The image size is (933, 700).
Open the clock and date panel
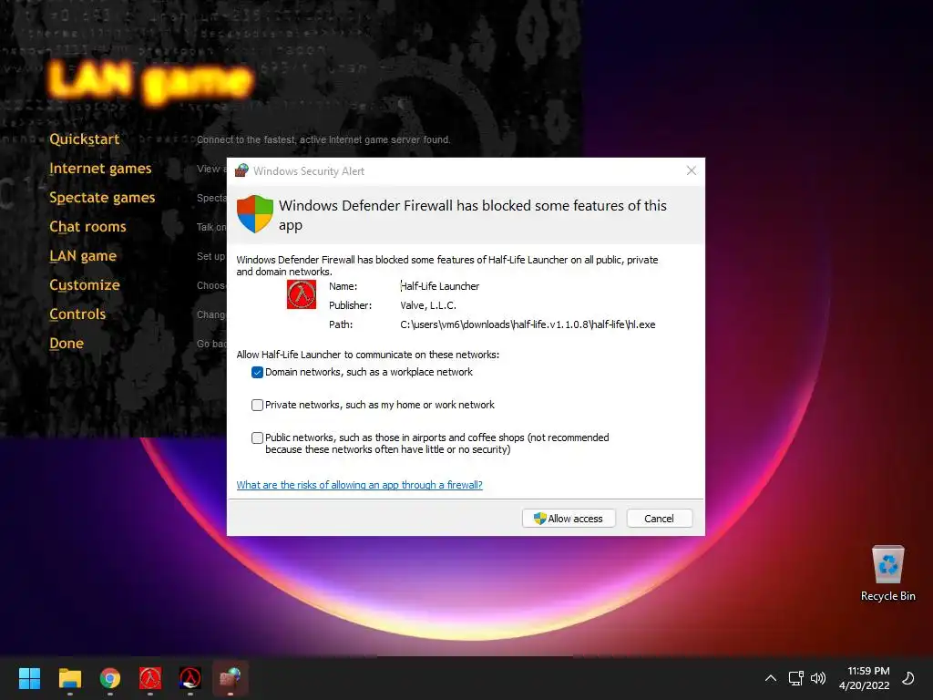click(865, 678)
